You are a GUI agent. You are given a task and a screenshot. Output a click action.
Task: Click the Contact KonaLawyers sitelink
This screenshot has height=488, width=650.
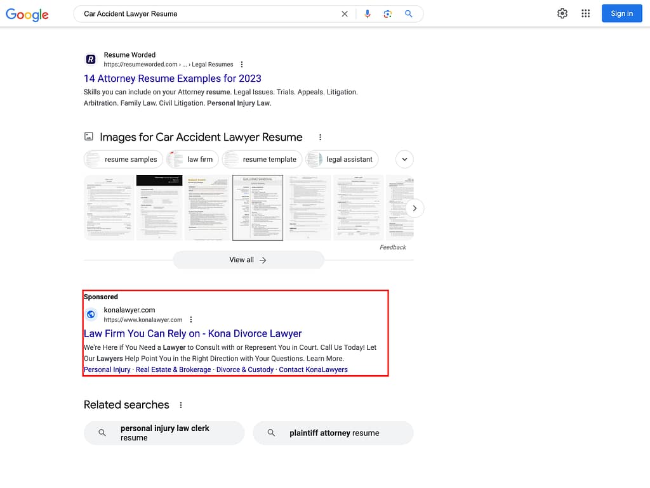click(x=313, y=369)
